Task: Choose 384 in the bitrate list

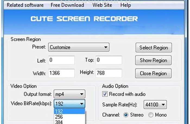Action: (69, 122)
